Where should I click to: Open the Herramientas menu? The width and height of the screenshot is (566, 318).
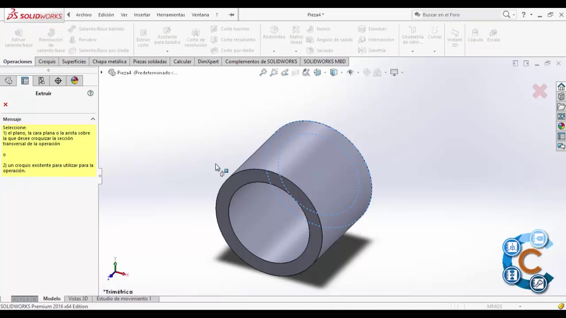tap(171, 15)
